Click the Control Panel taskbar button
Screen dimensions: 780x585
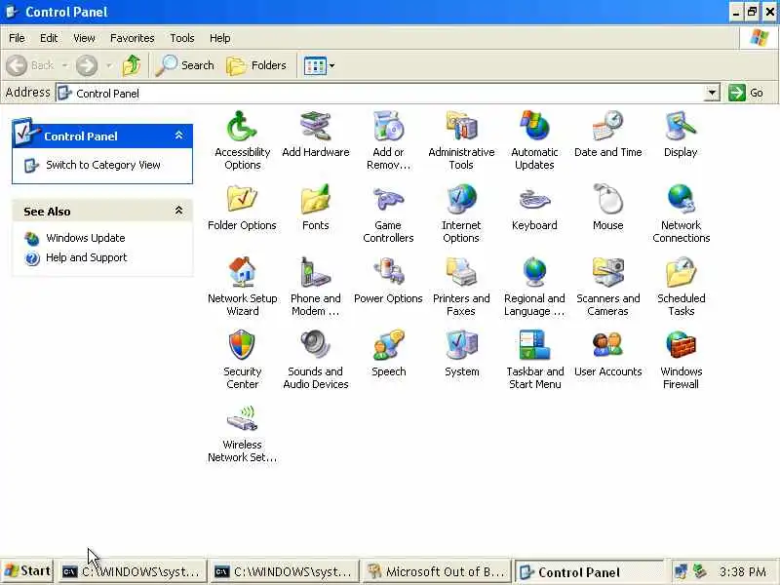589,572
